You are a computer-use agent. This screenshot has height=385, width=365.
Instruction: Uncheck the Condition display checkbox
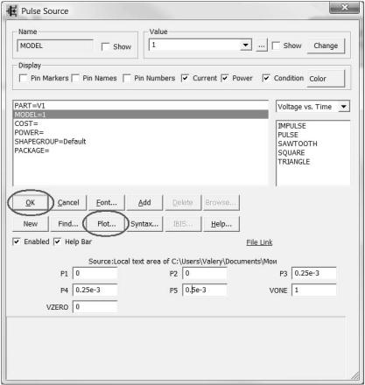266,78
